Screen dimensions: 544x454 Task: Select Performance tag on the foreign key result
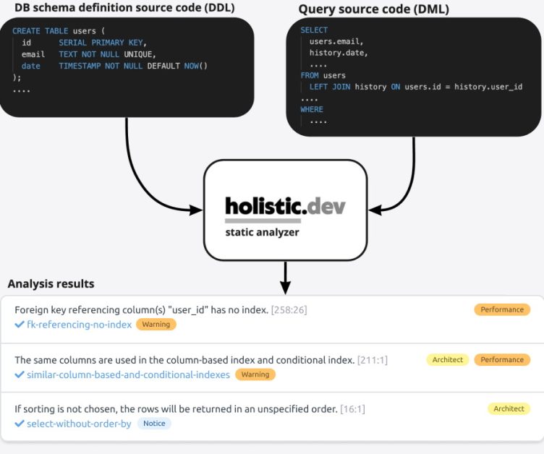pyautogui.click(x=502, y=309)
